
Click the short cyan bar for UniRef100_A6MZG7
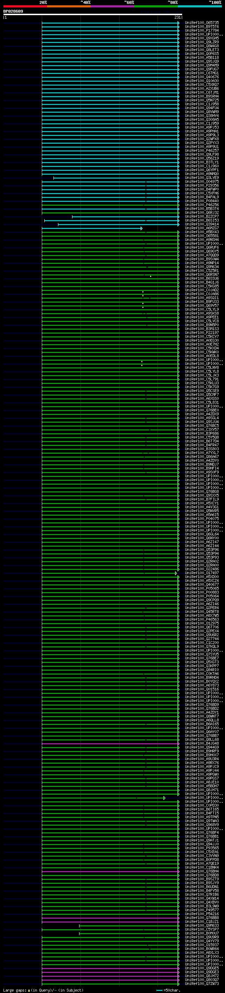pyautogui.click(x=92, y=229)
